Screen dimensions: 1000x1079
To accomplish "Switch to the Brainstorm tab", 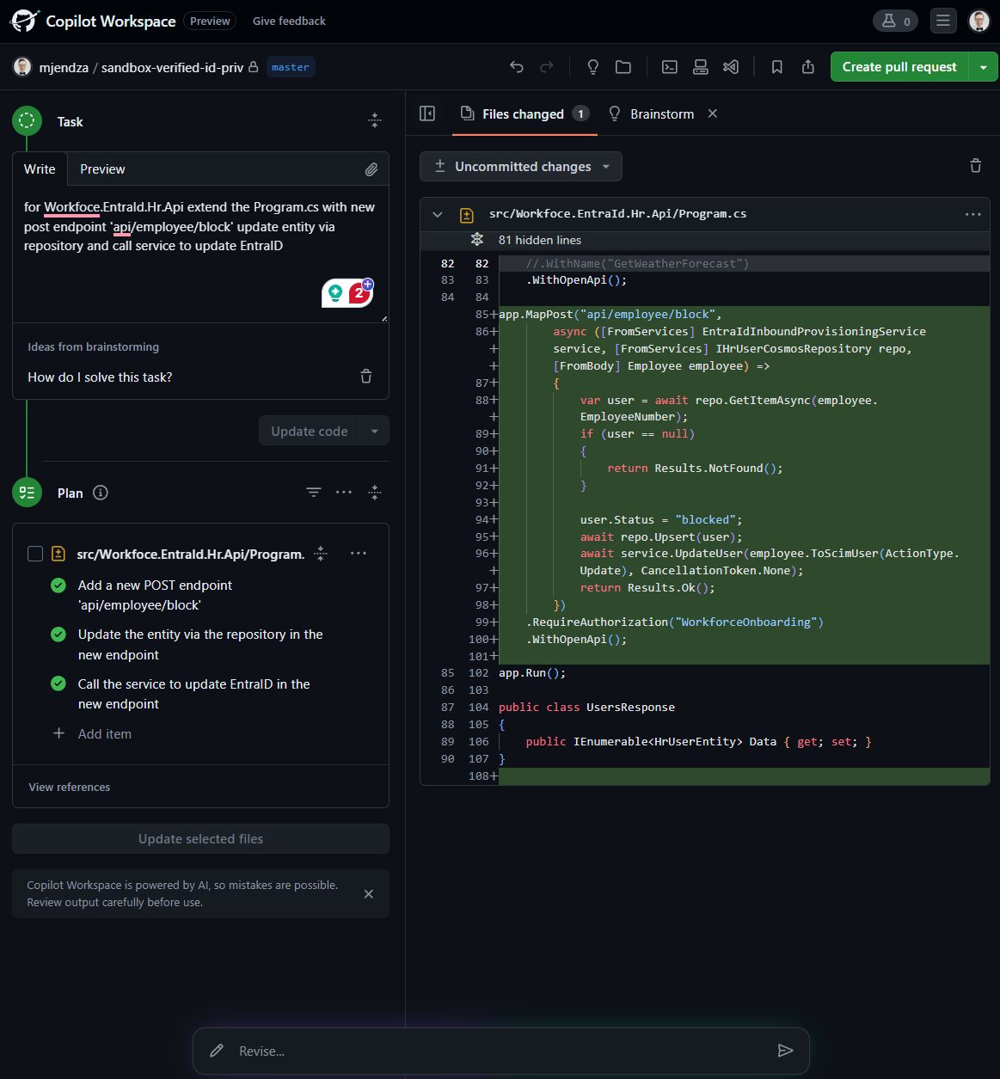I will coord(661,113).
